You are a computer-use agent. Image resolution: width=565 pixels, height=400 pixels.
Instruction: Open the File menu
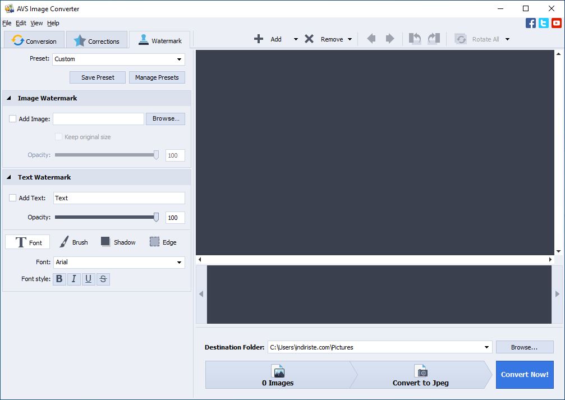[7, 23]
